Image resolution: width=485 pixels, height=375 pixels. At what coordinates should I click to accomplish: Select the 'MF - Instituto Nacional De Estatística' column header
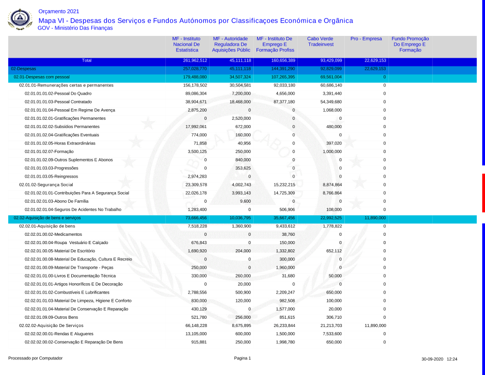(x=187, y=44)
